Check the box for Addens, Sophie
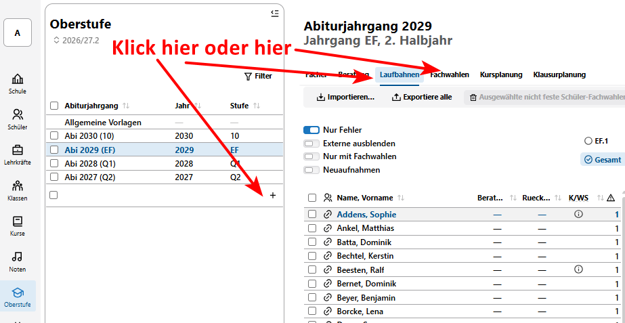Viewport: 625px width, 323px height. point(312,215)
